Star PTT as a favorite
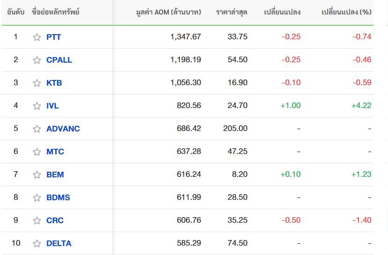The height and width of the screenshot is (255, 388). click(37, 37)
